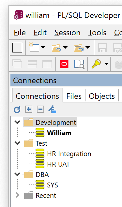
Task: Open the manual book search icon
Action: tap(79, 64)
